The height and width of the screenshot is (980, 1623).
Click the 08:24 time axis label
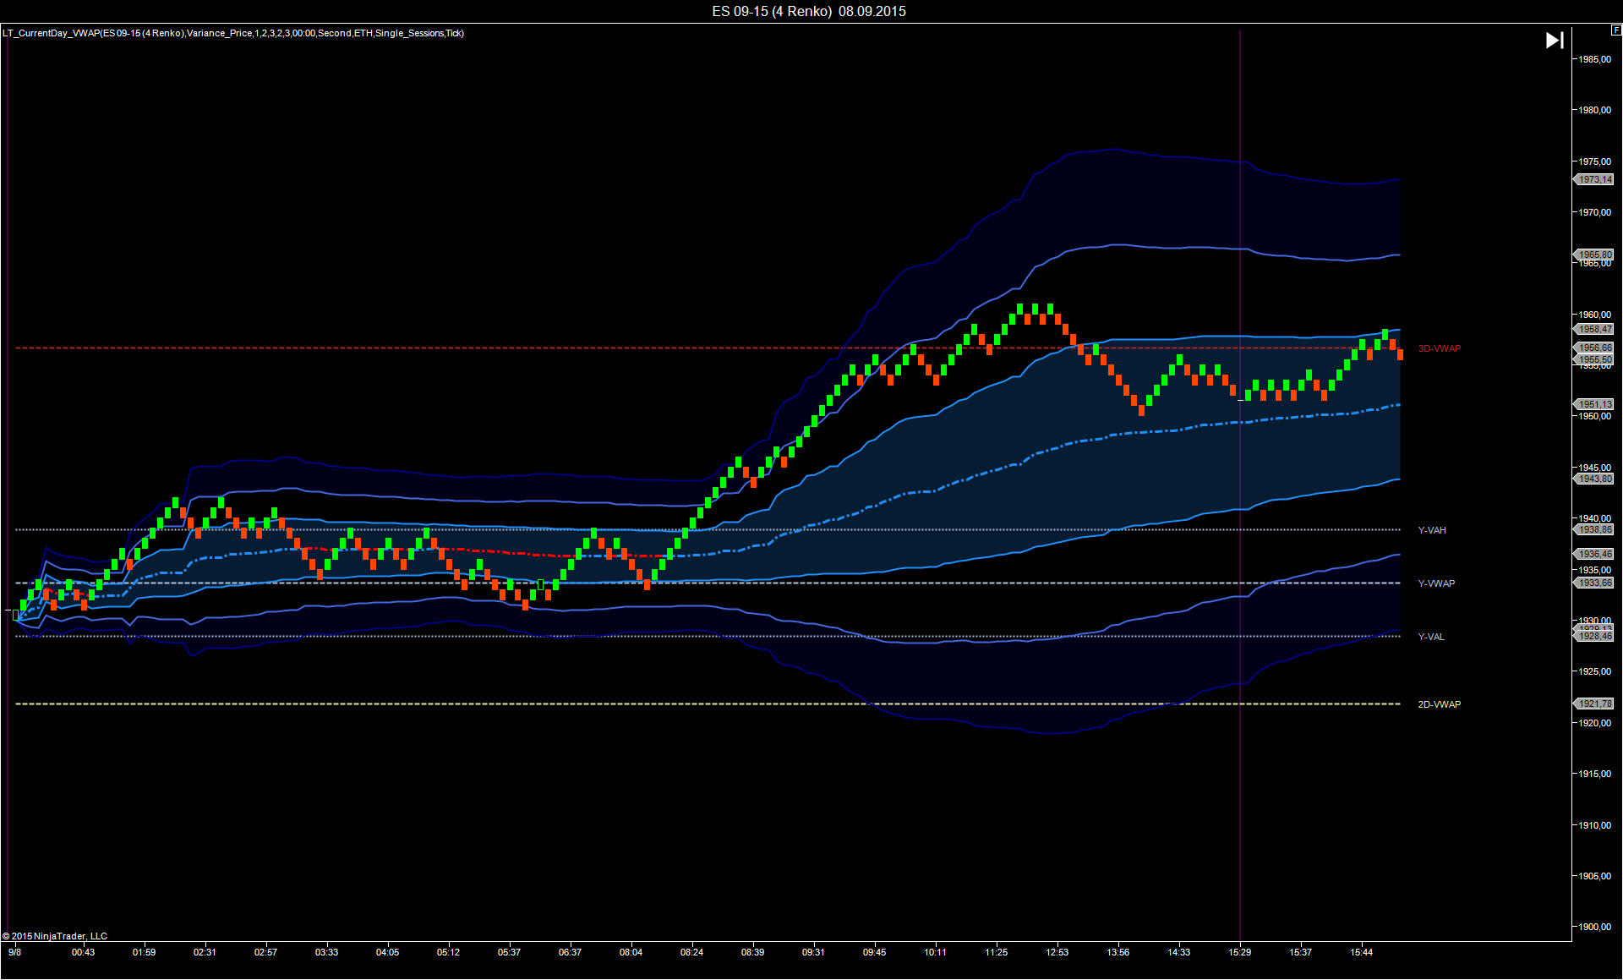[x=691, y=952]
